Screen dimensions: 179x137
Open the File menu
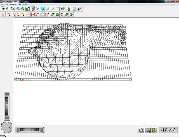tap(2, 4)
